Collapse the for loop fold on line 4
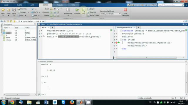 point(121,40)
